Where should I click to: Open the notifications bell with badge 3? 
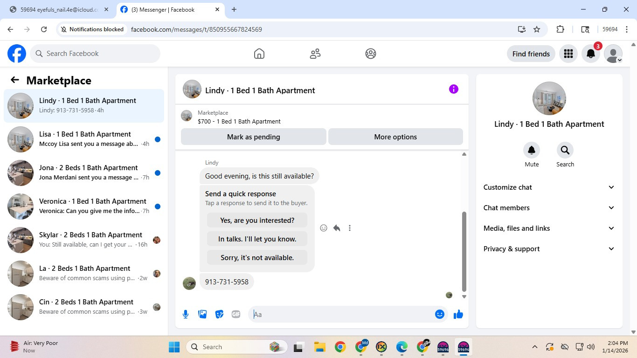point(591,54)
